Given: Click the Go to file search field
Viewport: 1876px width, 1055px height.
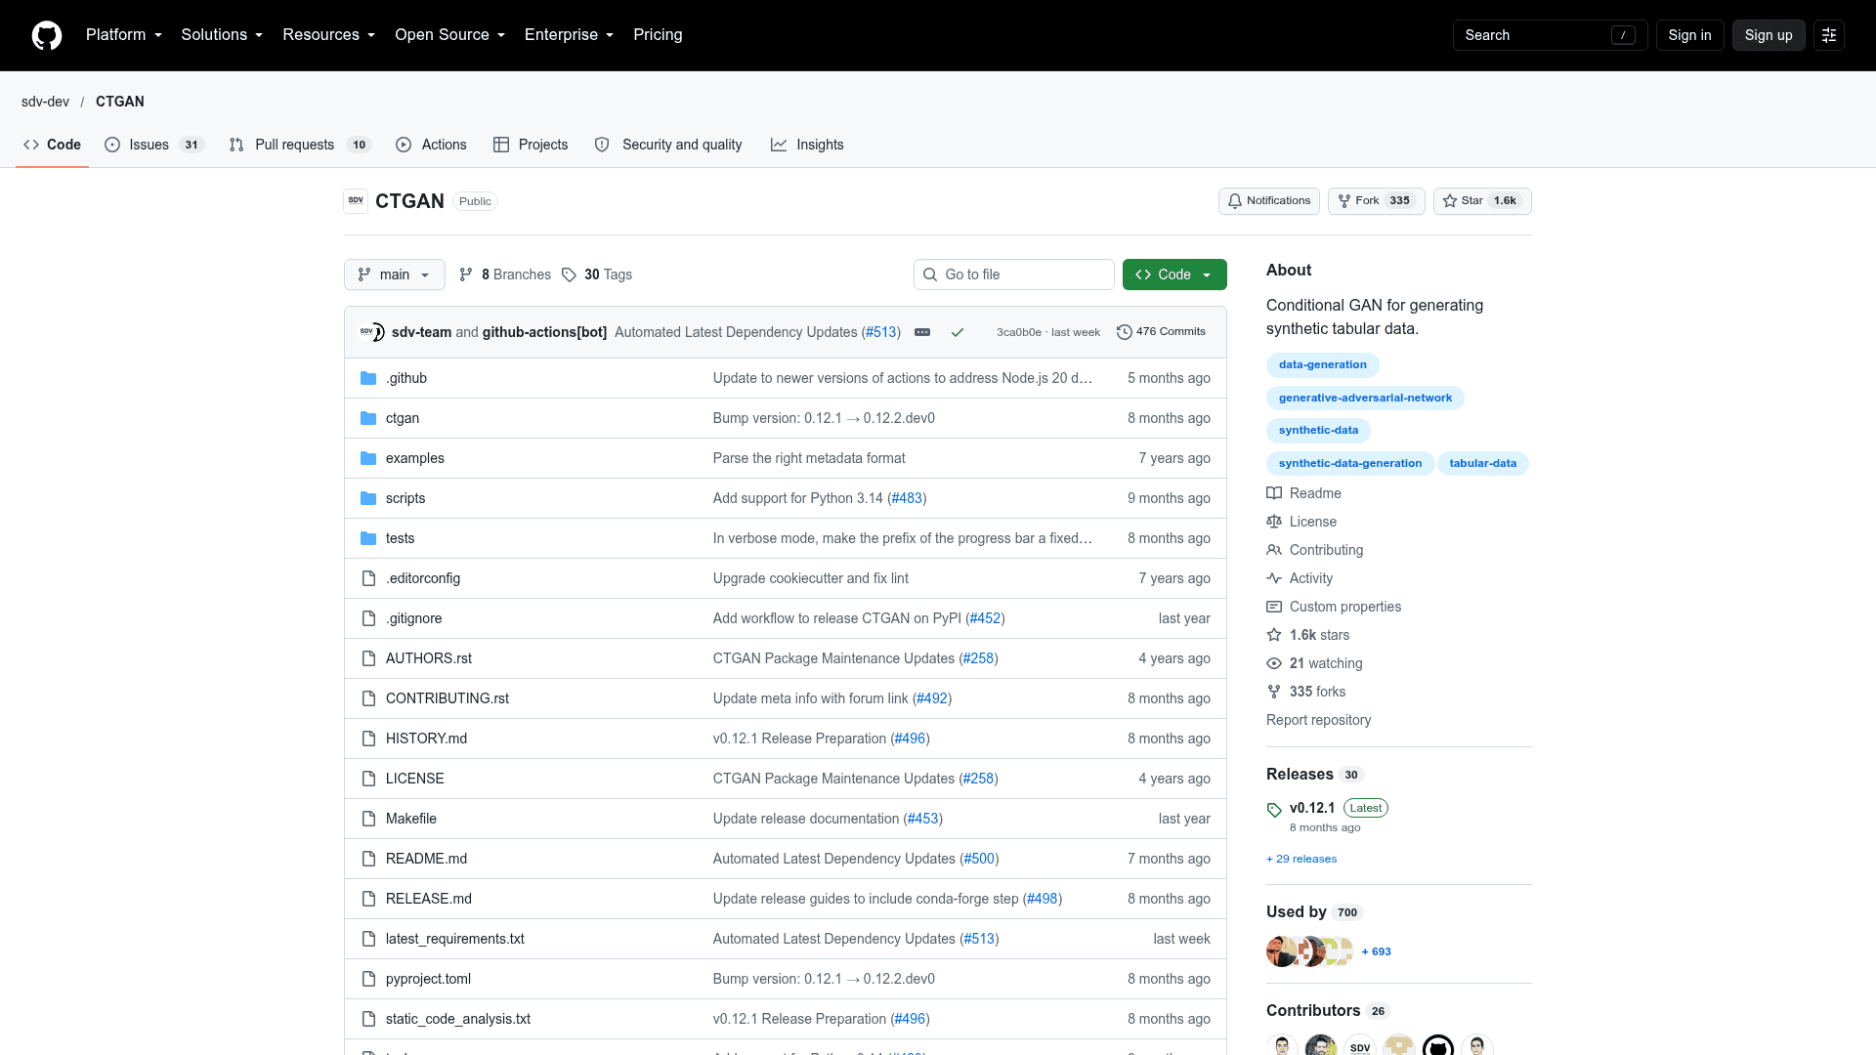Looking at the screenshot, I should click(1014, 274).
